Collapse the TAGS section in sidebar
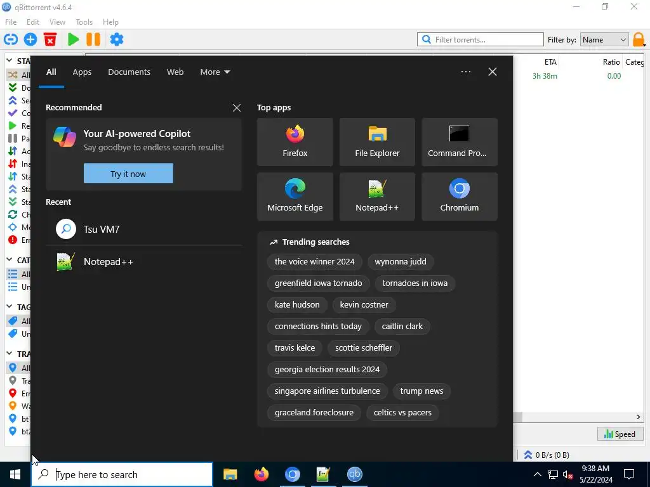Viewport: 650px width, 487px height. pyautogui.click(x=10, y=306)
